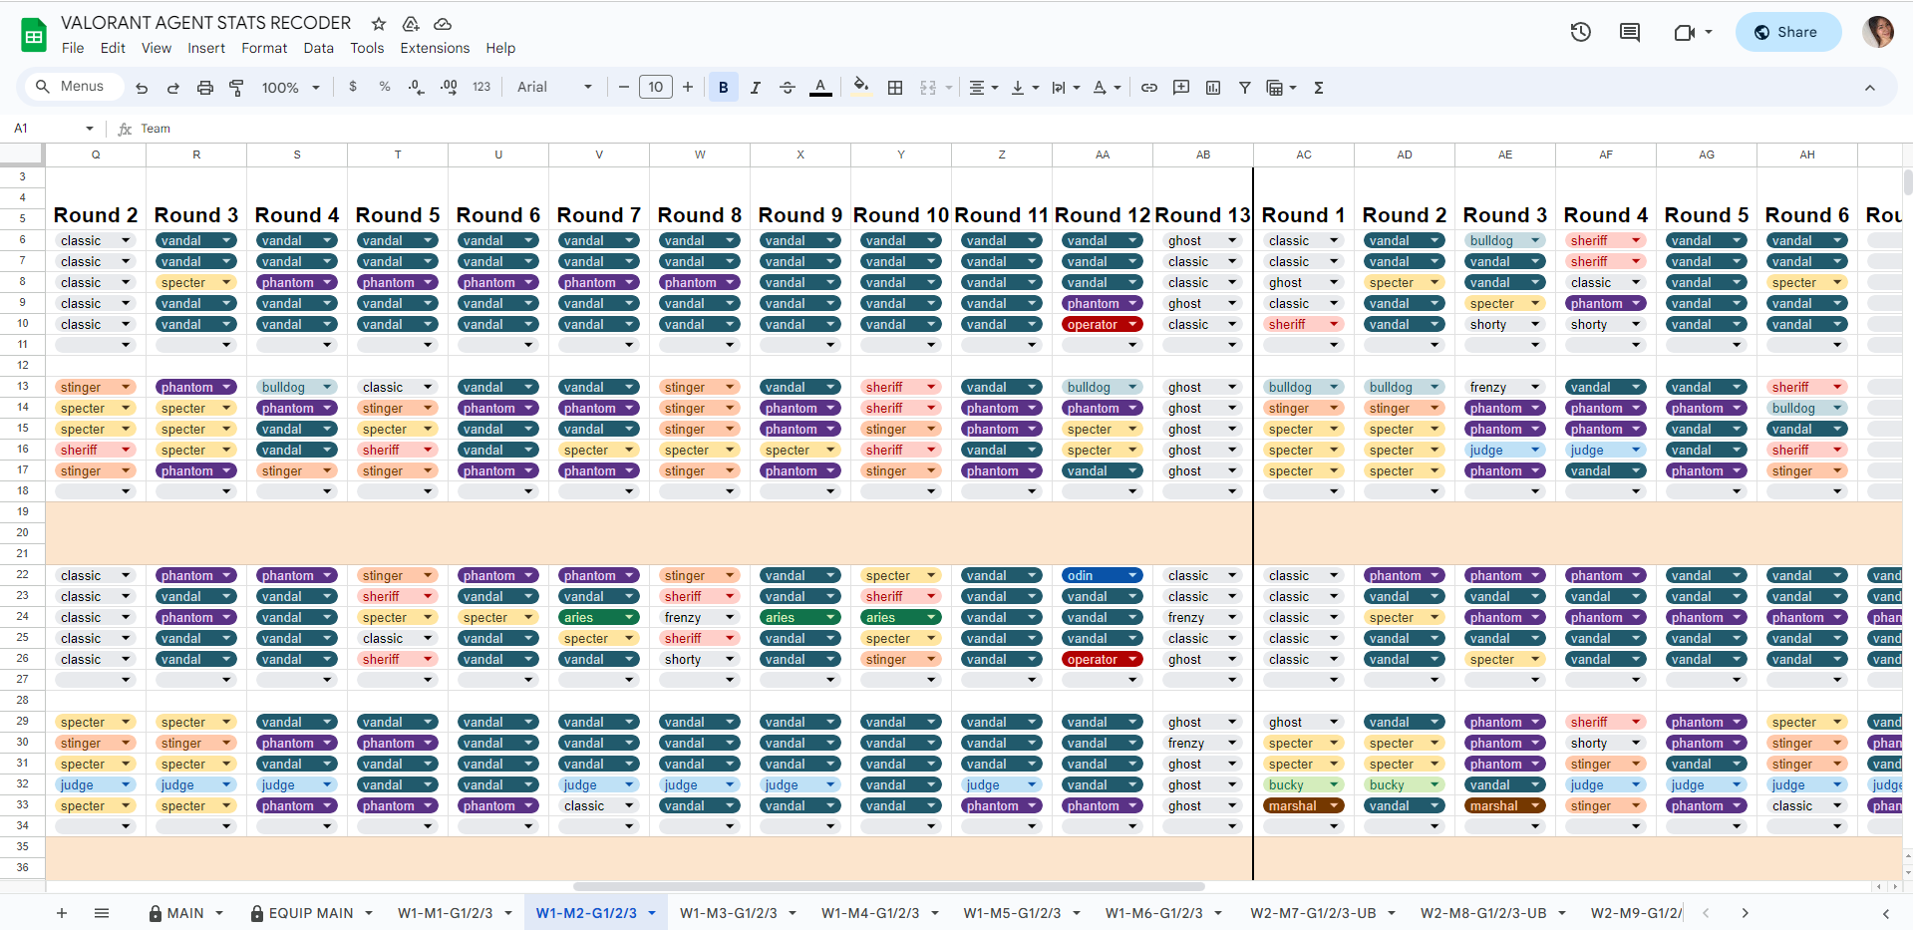1913x930 pixels.
Task: Click the undo arrow icon
Action: (x=142, y=88)
